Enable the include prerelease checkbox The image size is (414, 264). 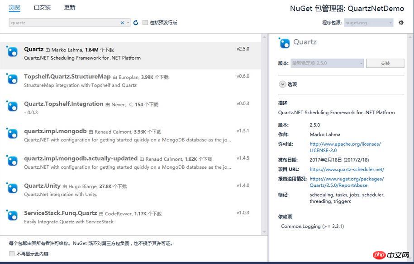click(x=145, y=23)
